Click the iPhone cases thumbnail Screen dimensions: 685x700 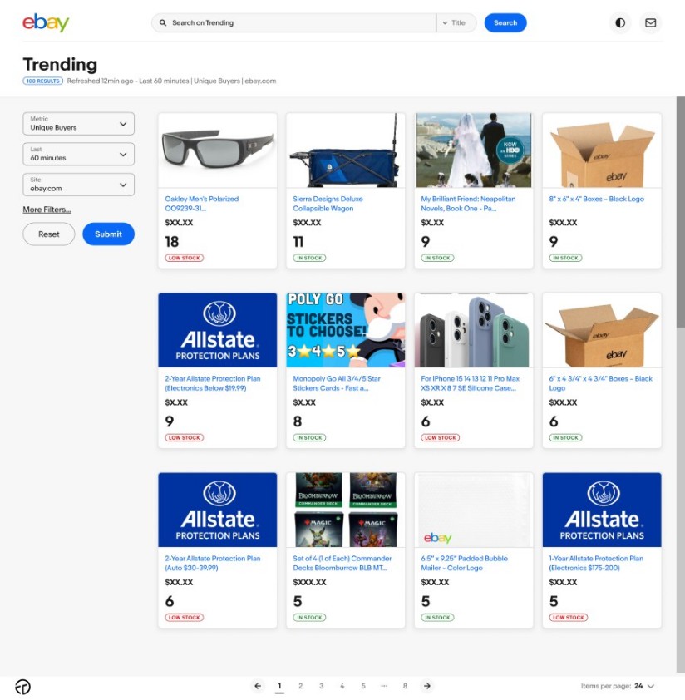pyautogui.click(x=474, y=330)
